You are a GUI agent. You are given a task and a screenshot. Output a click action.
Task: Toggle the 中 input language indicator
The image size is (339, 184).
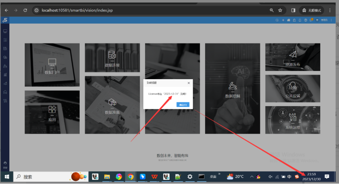(x=290, y=177)
